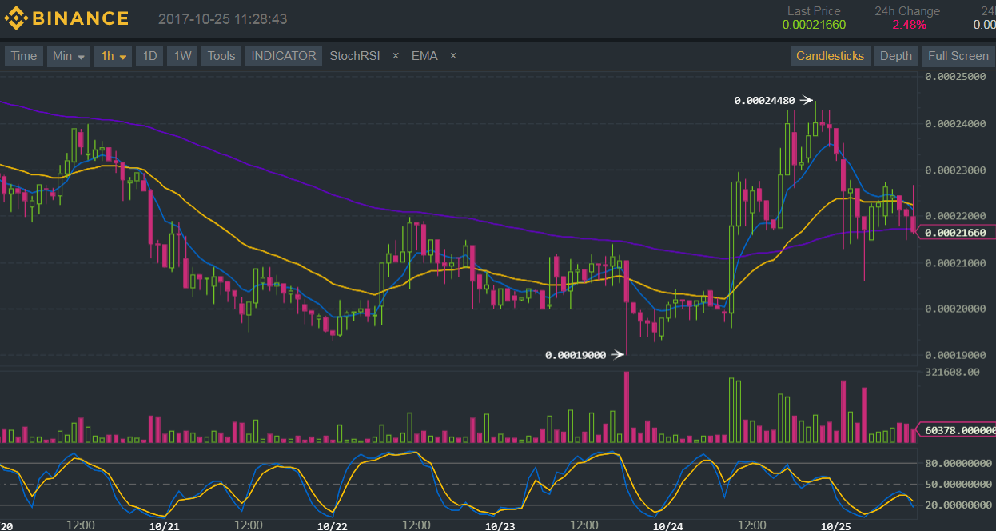The image size is (996, 531).
Task: Open the INDICATOR menu
Action: pos(284,56)
